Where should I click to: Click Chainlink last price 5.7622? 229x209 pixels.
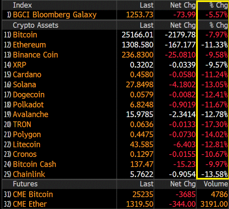click(142, 174)
